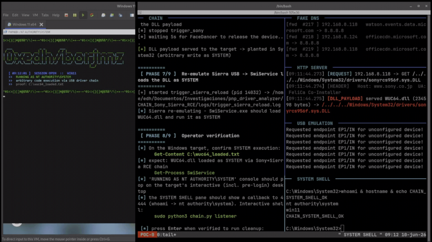Click the PowerShell icon on PWNED title bar
432x242 pixels.
[5, 32]
